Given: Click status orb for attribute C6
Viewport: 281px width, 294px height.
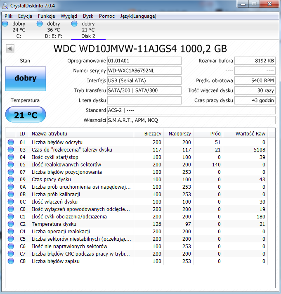Looking at the screenshot, I should 11,246.
